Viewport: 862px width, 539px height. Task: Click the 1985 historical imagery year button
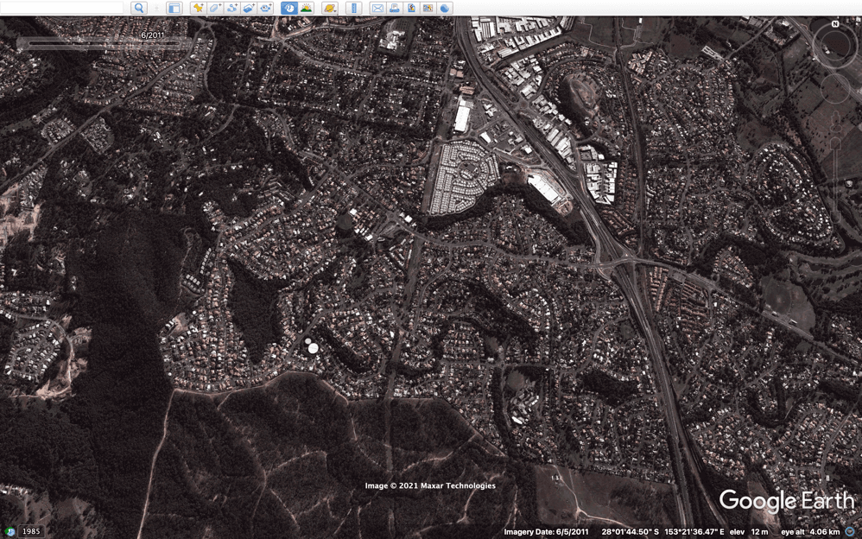(x=31, y=531)
